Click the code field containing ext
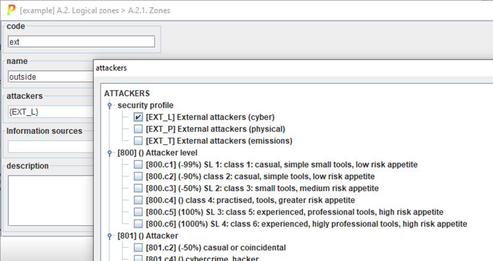The image size is (493, 261). [81, 42]
